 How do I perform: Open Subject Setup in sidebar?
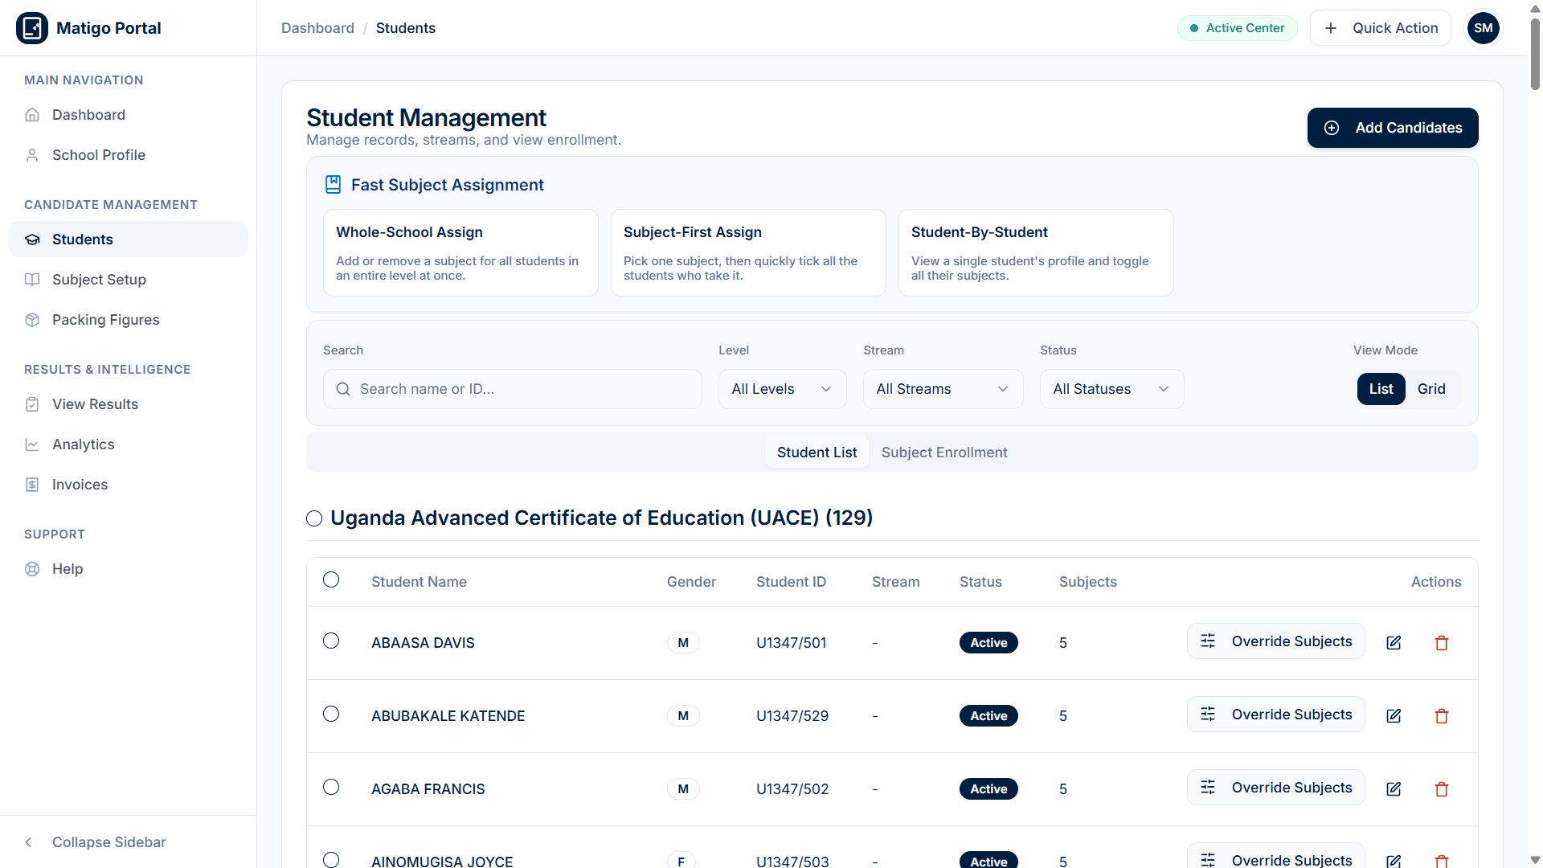pyautogui.click(x=128, y=280)
